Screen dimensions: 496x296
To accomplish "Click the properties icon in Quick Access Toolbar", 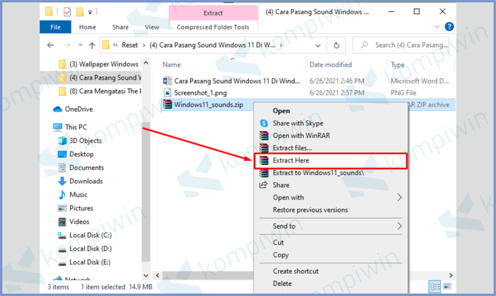I will pyautogui.click(x=67, y=11).
